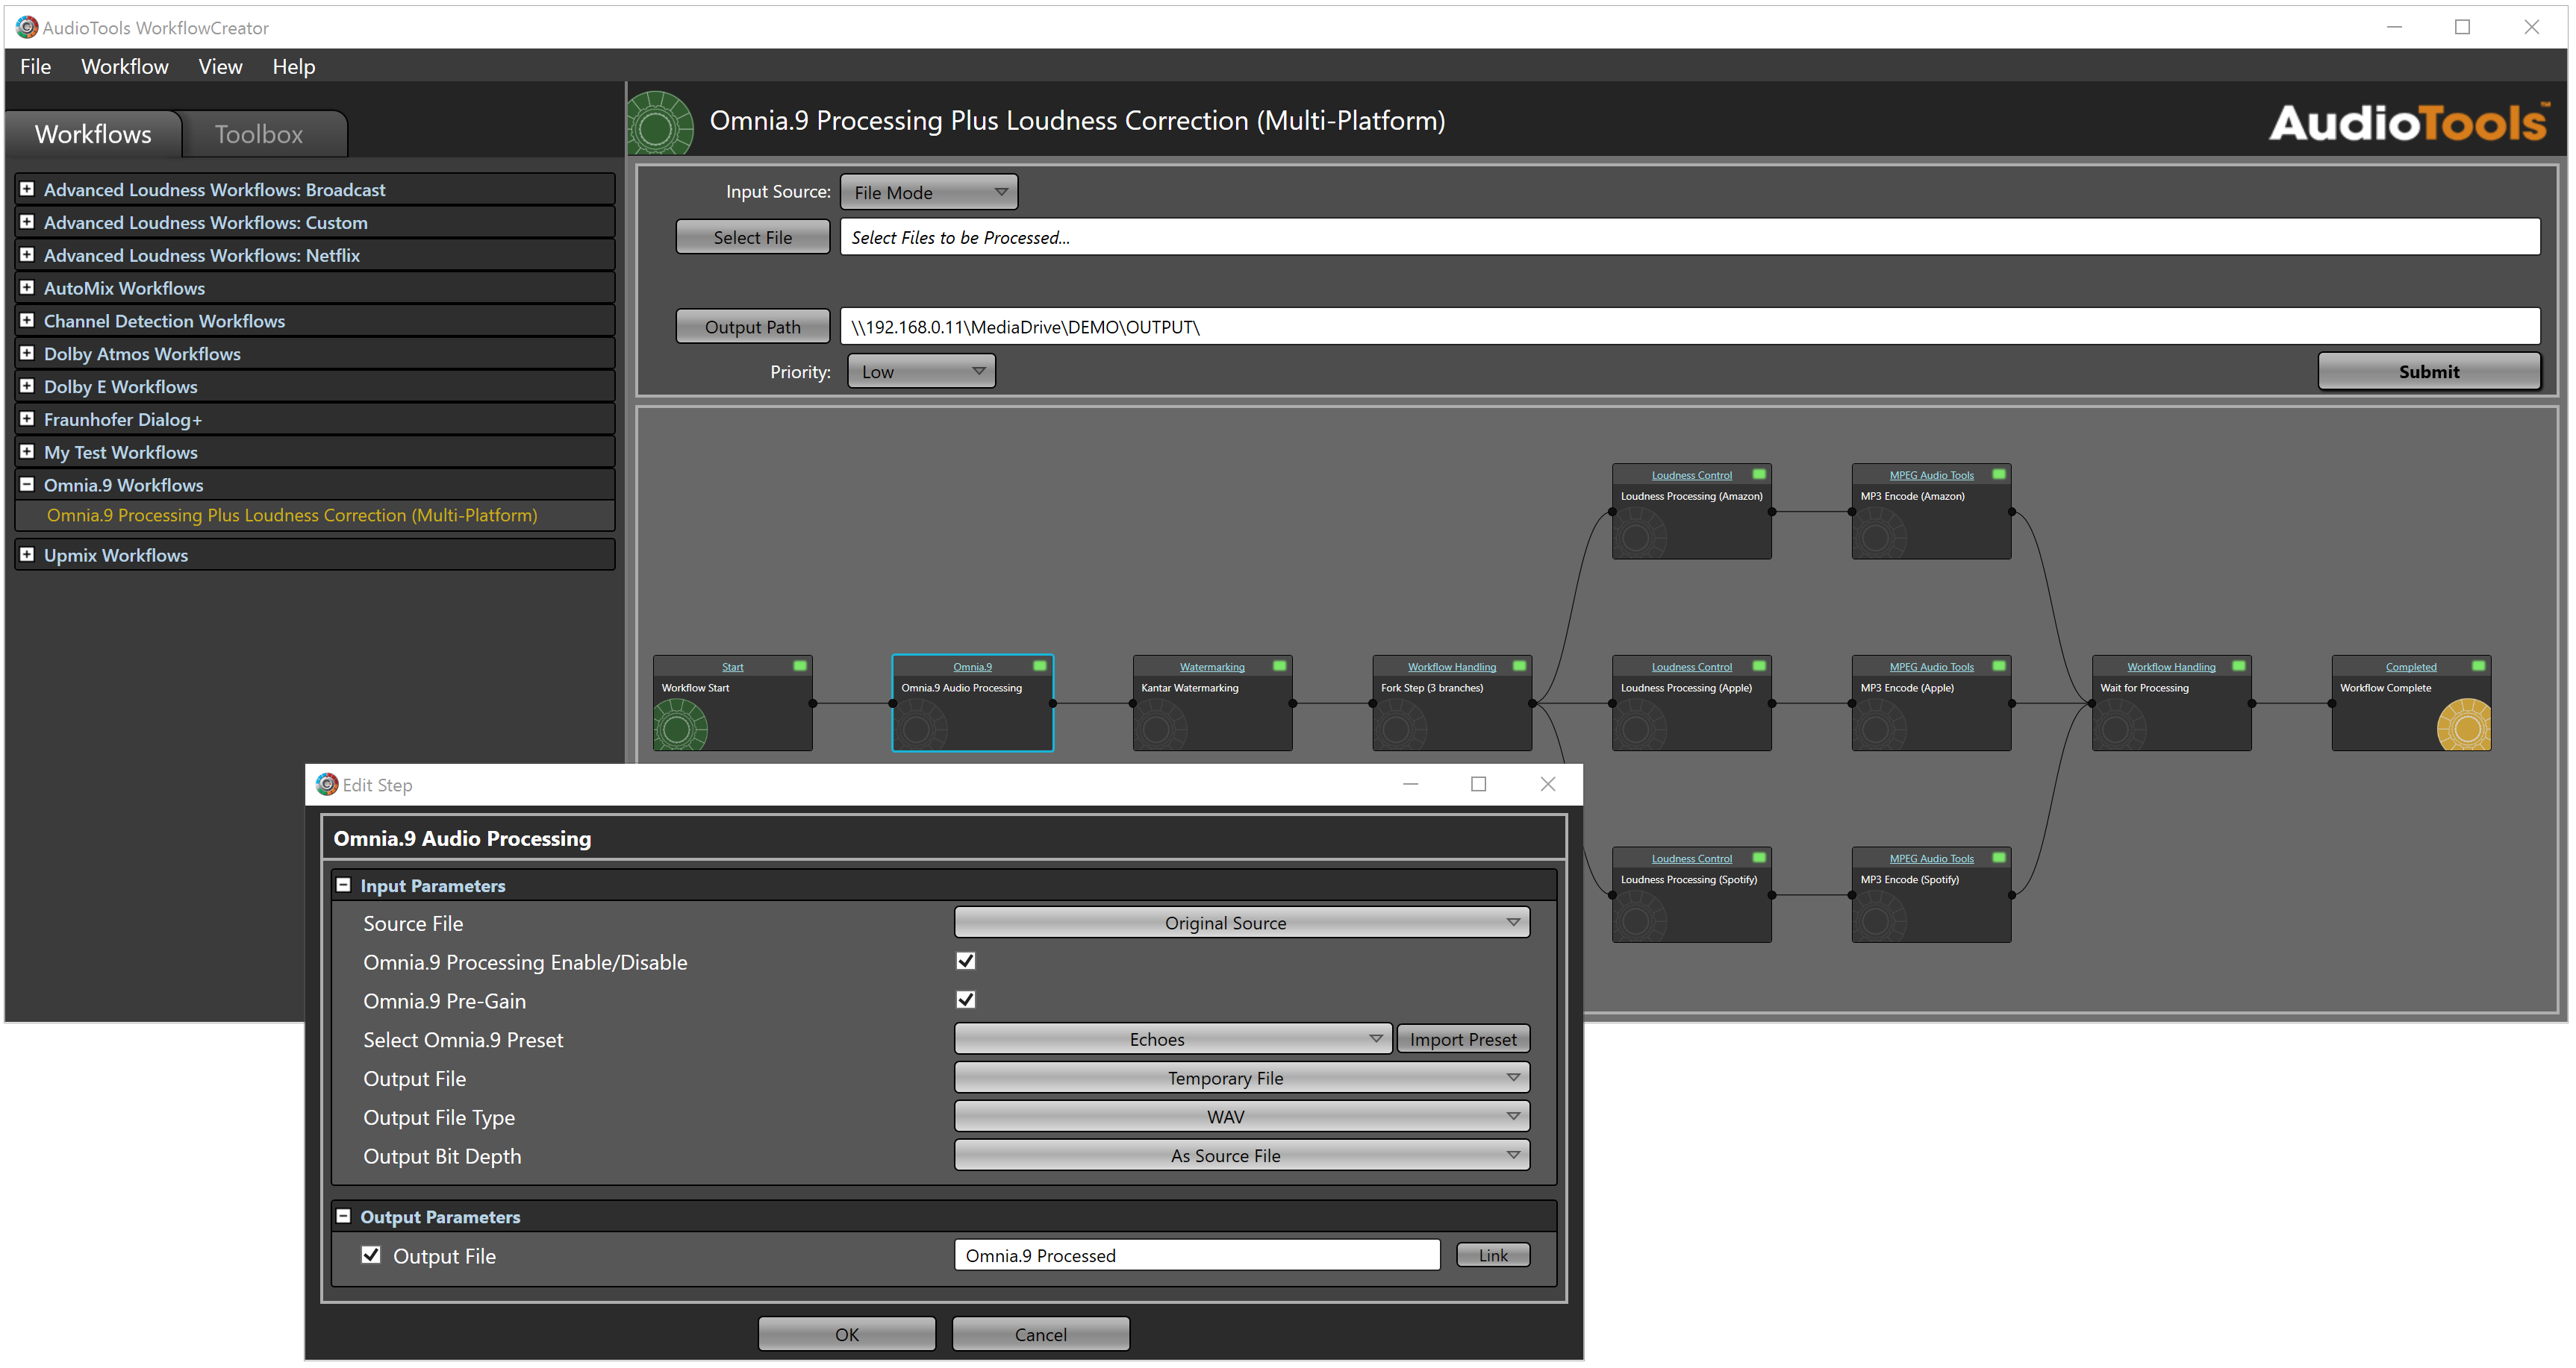Open the Source File dropdown showing Original Source
This screenshot has width=2576, height=1368.
point(1242,923)
